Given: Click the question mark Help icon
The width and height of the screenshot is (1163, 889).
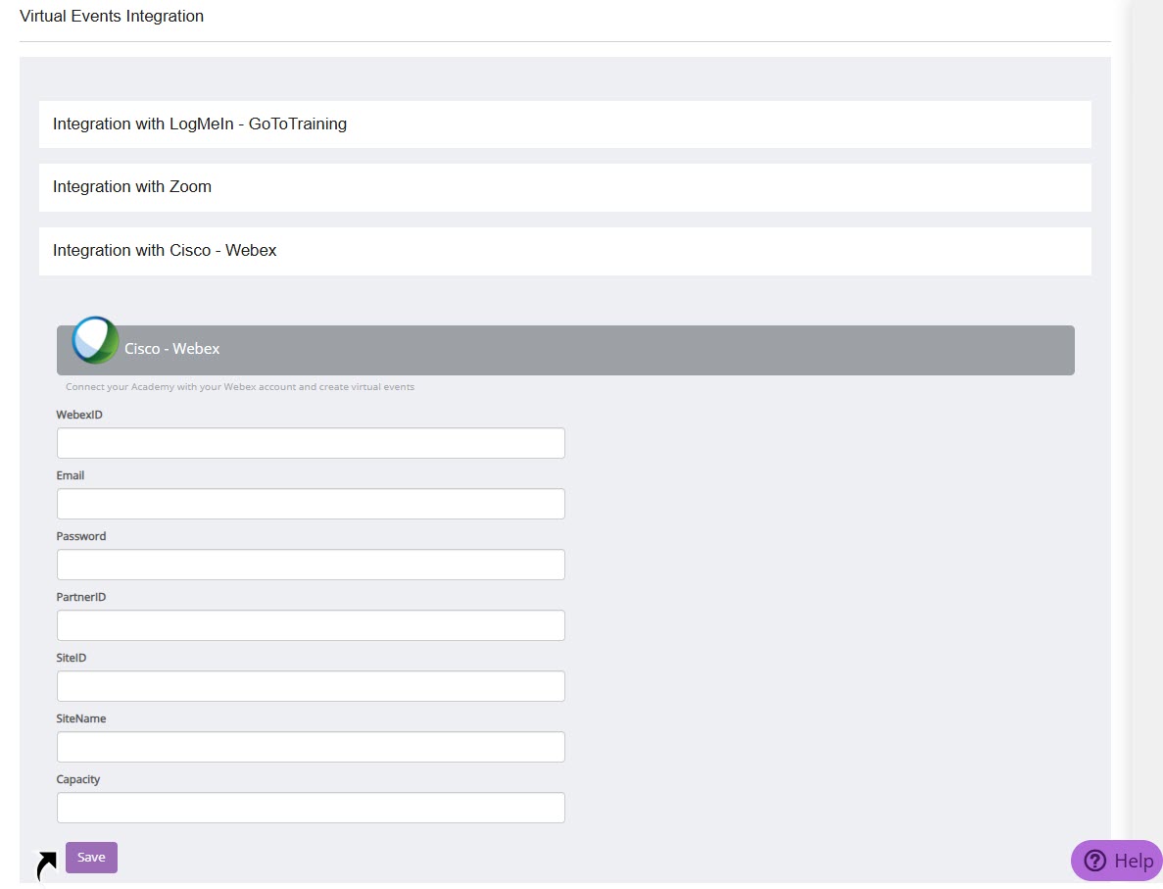Looking at the screenshot, I should [1094, 861].
